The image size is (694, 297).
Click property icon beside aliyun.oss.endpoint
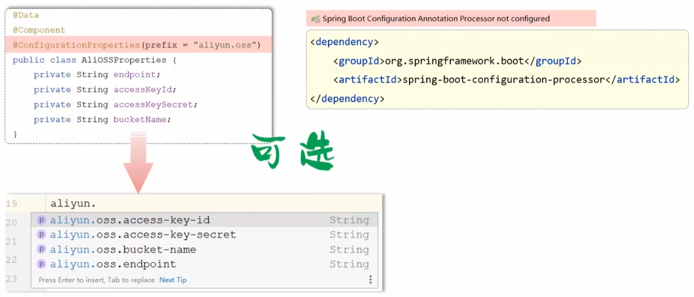click(41, 264)
